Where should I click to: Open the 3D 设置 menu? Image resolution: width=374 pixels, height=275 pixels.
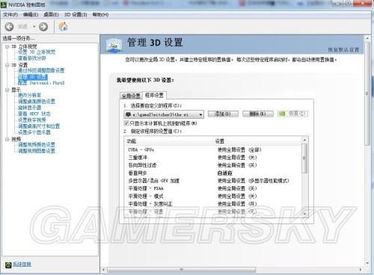point(76,15)
